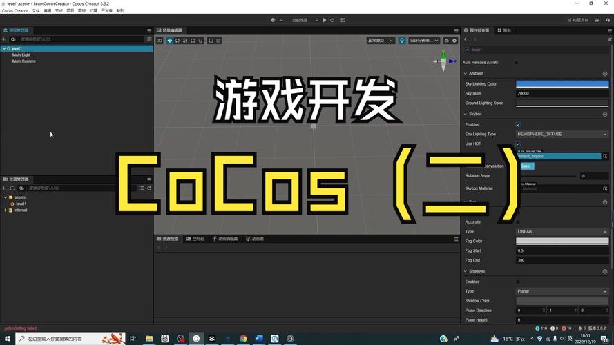Click the add node plus icon in hierarchy
The height and width of the screenshot is (345, 614).
(x=4, y=39)
